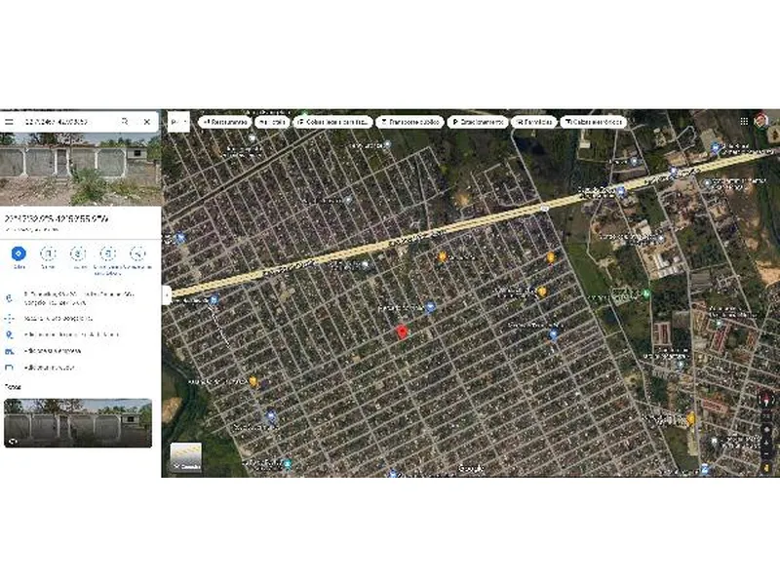Click the blue Rotas directions icon
The width and height of the screenshot is (780, 585).
tap(19, 253)
